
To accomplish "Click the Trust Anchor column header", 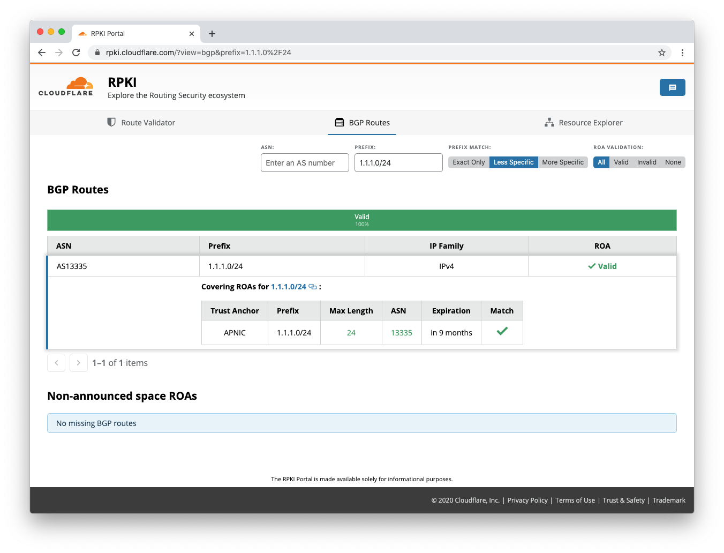I will coord(235,311).
